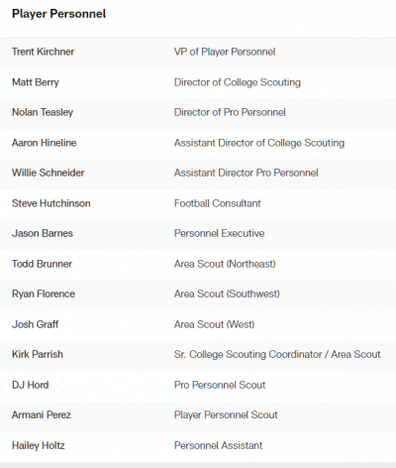The width and height of the screenshot is (396, 468).
Task: Select the Aaron Hineline name
Action: tap(44, 143)
